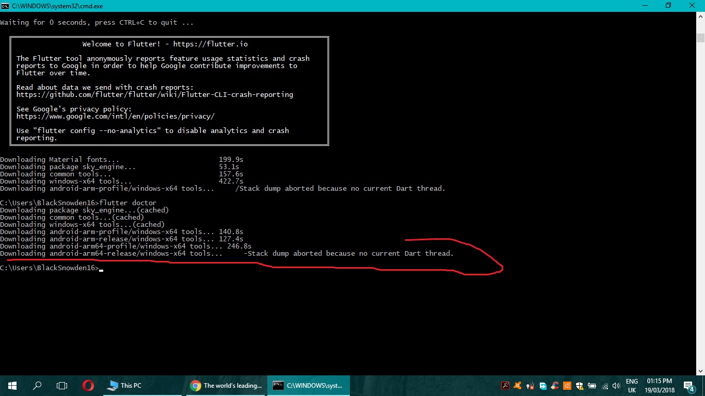
Task: Launch Opera browser from taskbar
Action: pos(88,385)
